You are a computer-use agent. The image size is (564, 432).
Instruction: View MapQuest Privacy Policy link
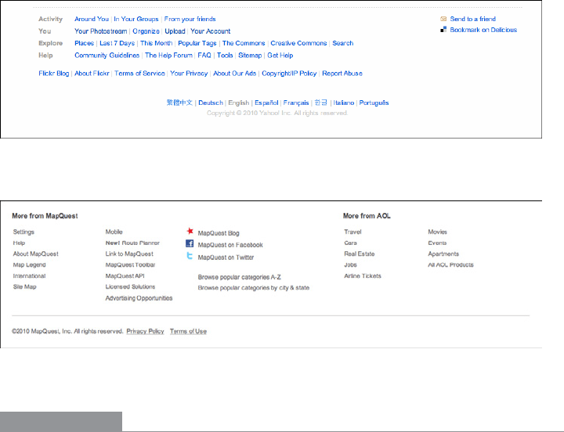(x=145, y=332)
